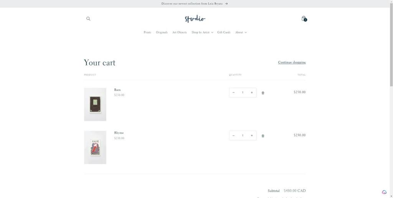Expand the Shop by Artist dropdown
393x198 pixels.
(x=202, y=32)
